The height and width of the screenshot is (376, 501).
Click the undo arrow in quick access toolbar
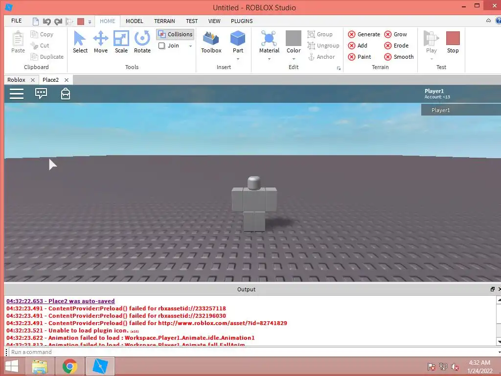[x=46, y=22]
